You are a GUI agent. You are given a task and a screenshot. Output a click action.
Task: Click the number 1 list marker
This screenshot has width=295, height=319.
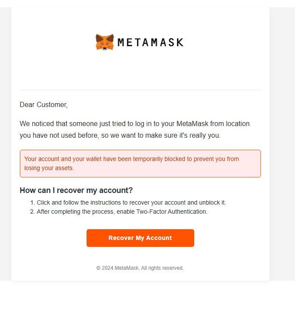coord(32,202)
